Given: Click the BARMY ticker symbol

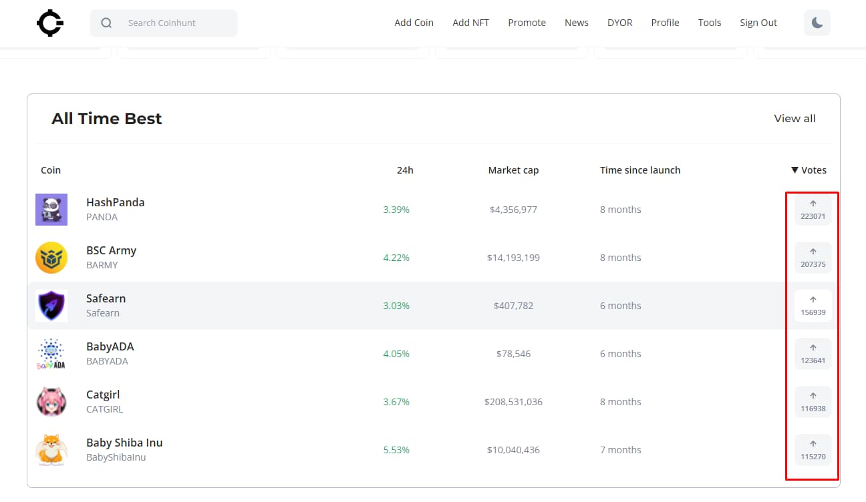Looking at the screenshot, I should click(x=102, y=265).
